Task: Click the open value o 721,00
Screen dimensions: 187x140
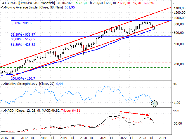Action: coord(82,3)
